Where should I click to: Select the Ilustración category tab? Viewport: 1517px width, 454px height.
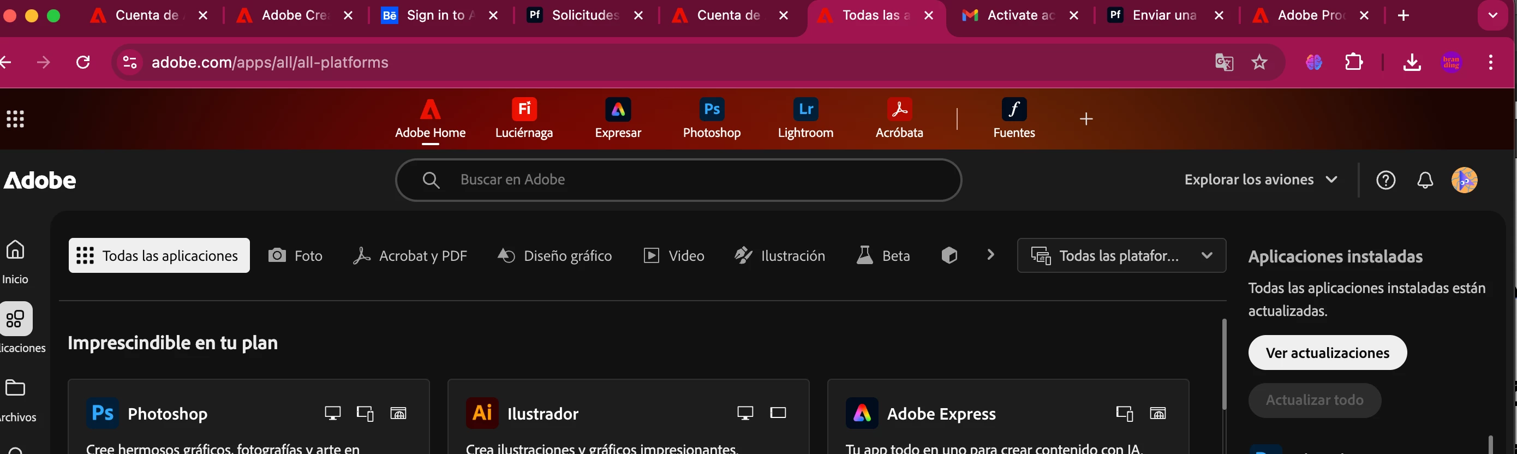(x=779, y=255)
